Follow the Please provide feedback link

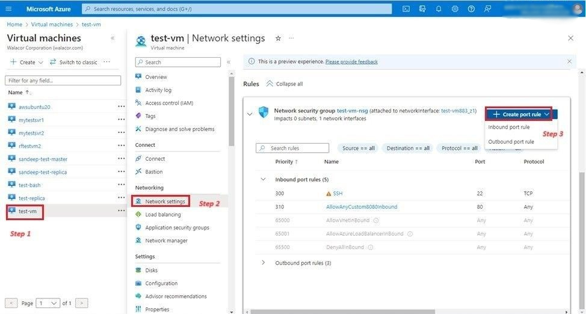tap(352, 62)
